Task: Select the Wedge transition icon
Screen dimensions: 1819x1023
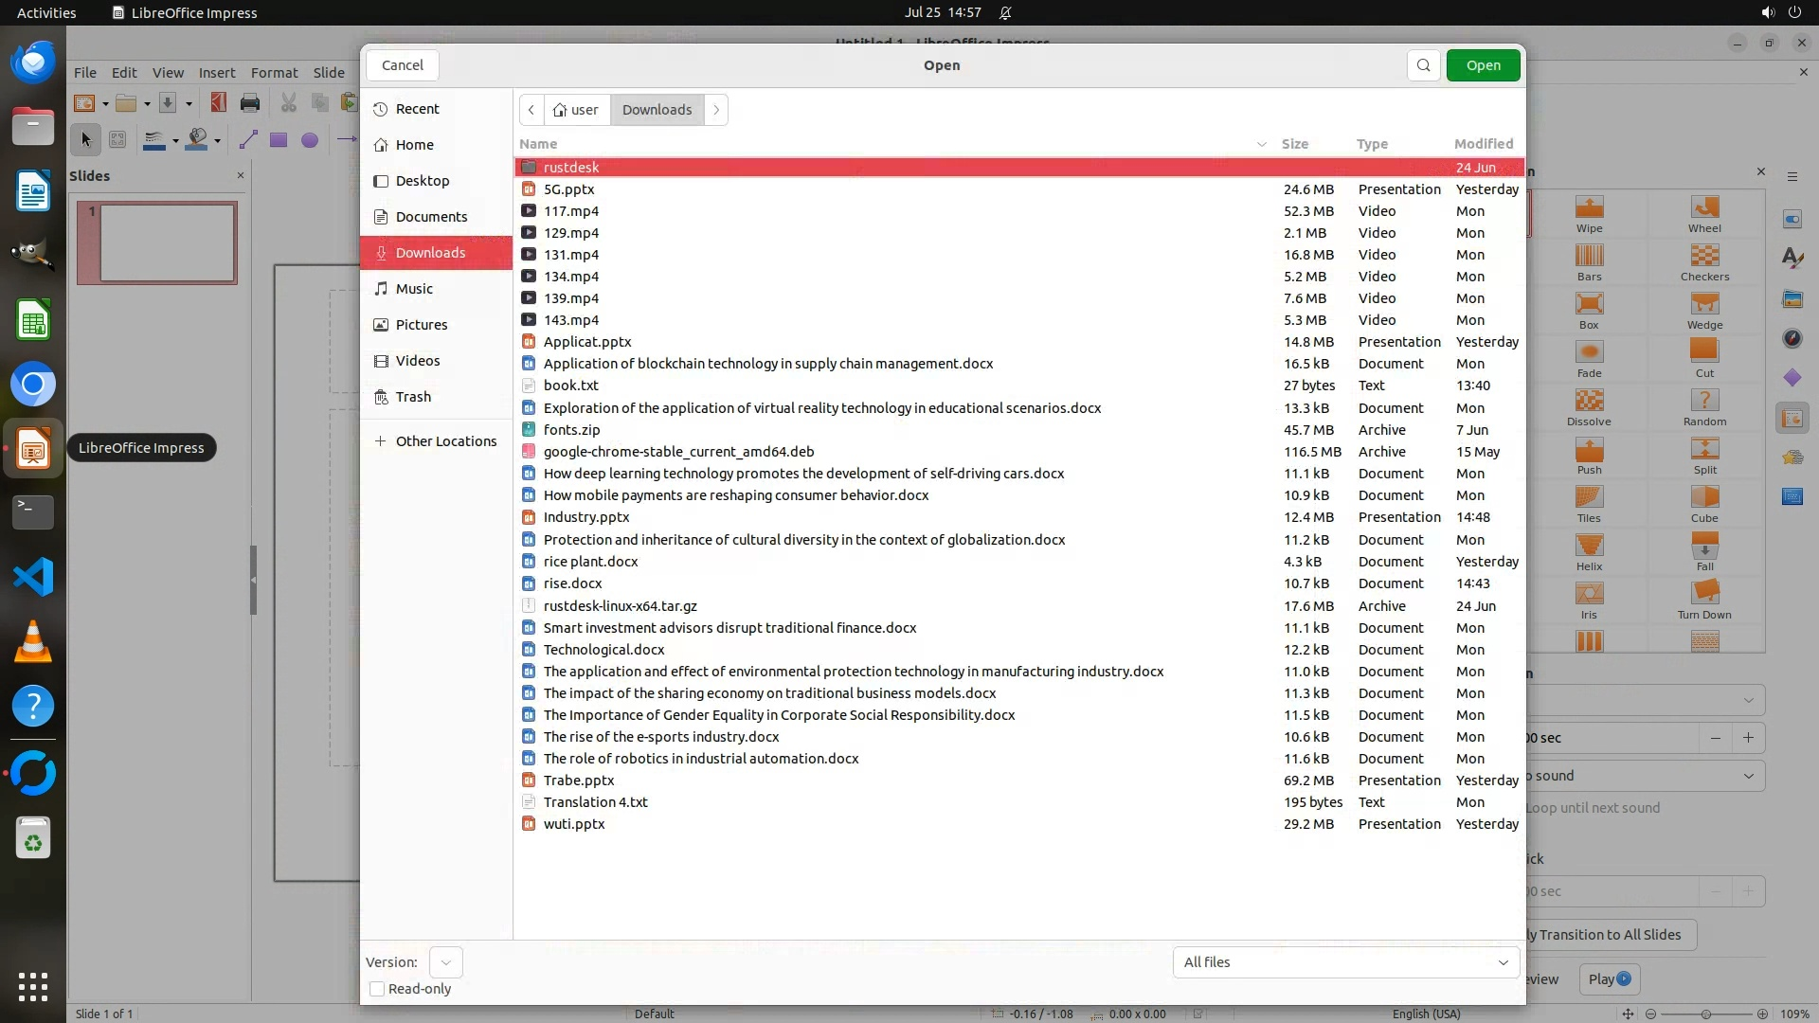Action: pos(1704,304)
